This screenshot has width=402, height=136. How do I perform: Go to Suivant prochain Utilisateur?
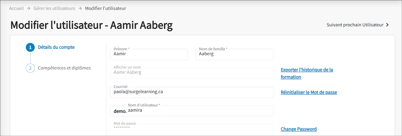[355, 25]
